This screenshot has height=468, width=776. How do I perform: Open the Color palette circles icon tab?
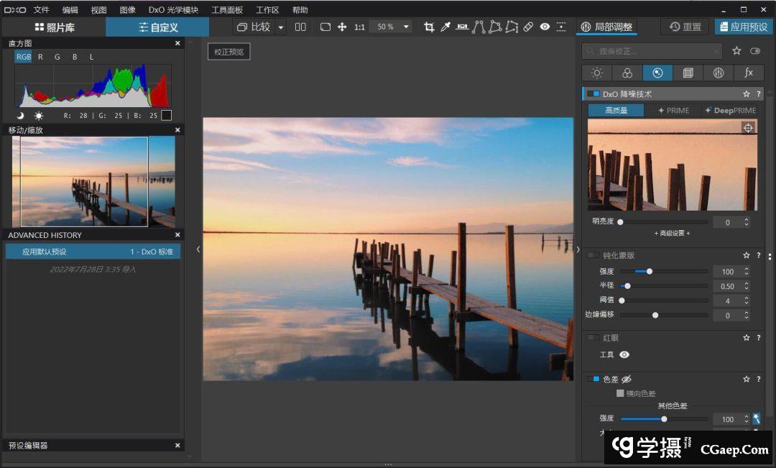point(627,73)
